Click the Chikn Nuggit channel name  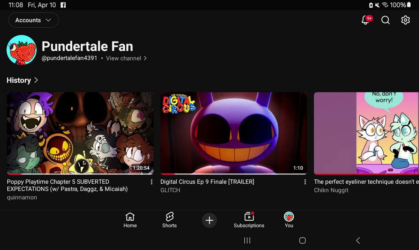pyautogui.click(x=331, y=190)
